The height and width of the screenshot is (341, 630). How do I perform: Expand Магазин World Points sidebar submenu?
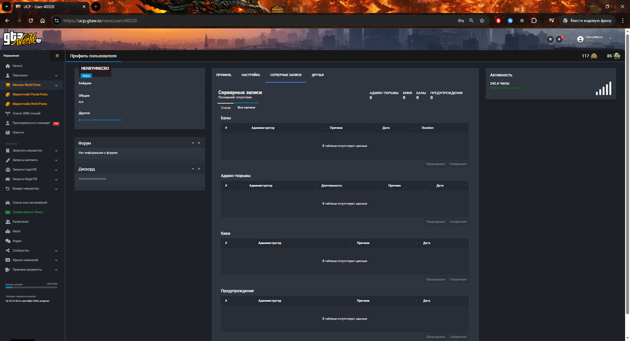56,85
